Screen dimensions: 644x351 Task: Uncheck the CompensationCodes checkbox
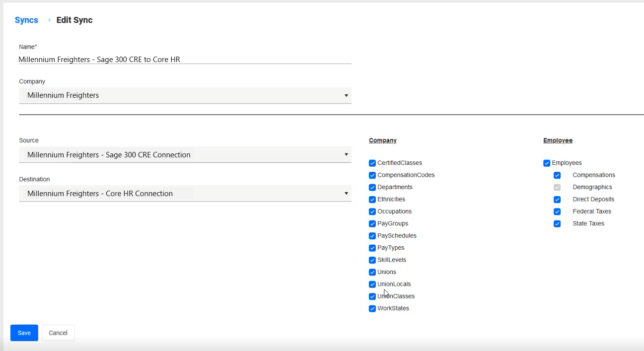(372, 175)
